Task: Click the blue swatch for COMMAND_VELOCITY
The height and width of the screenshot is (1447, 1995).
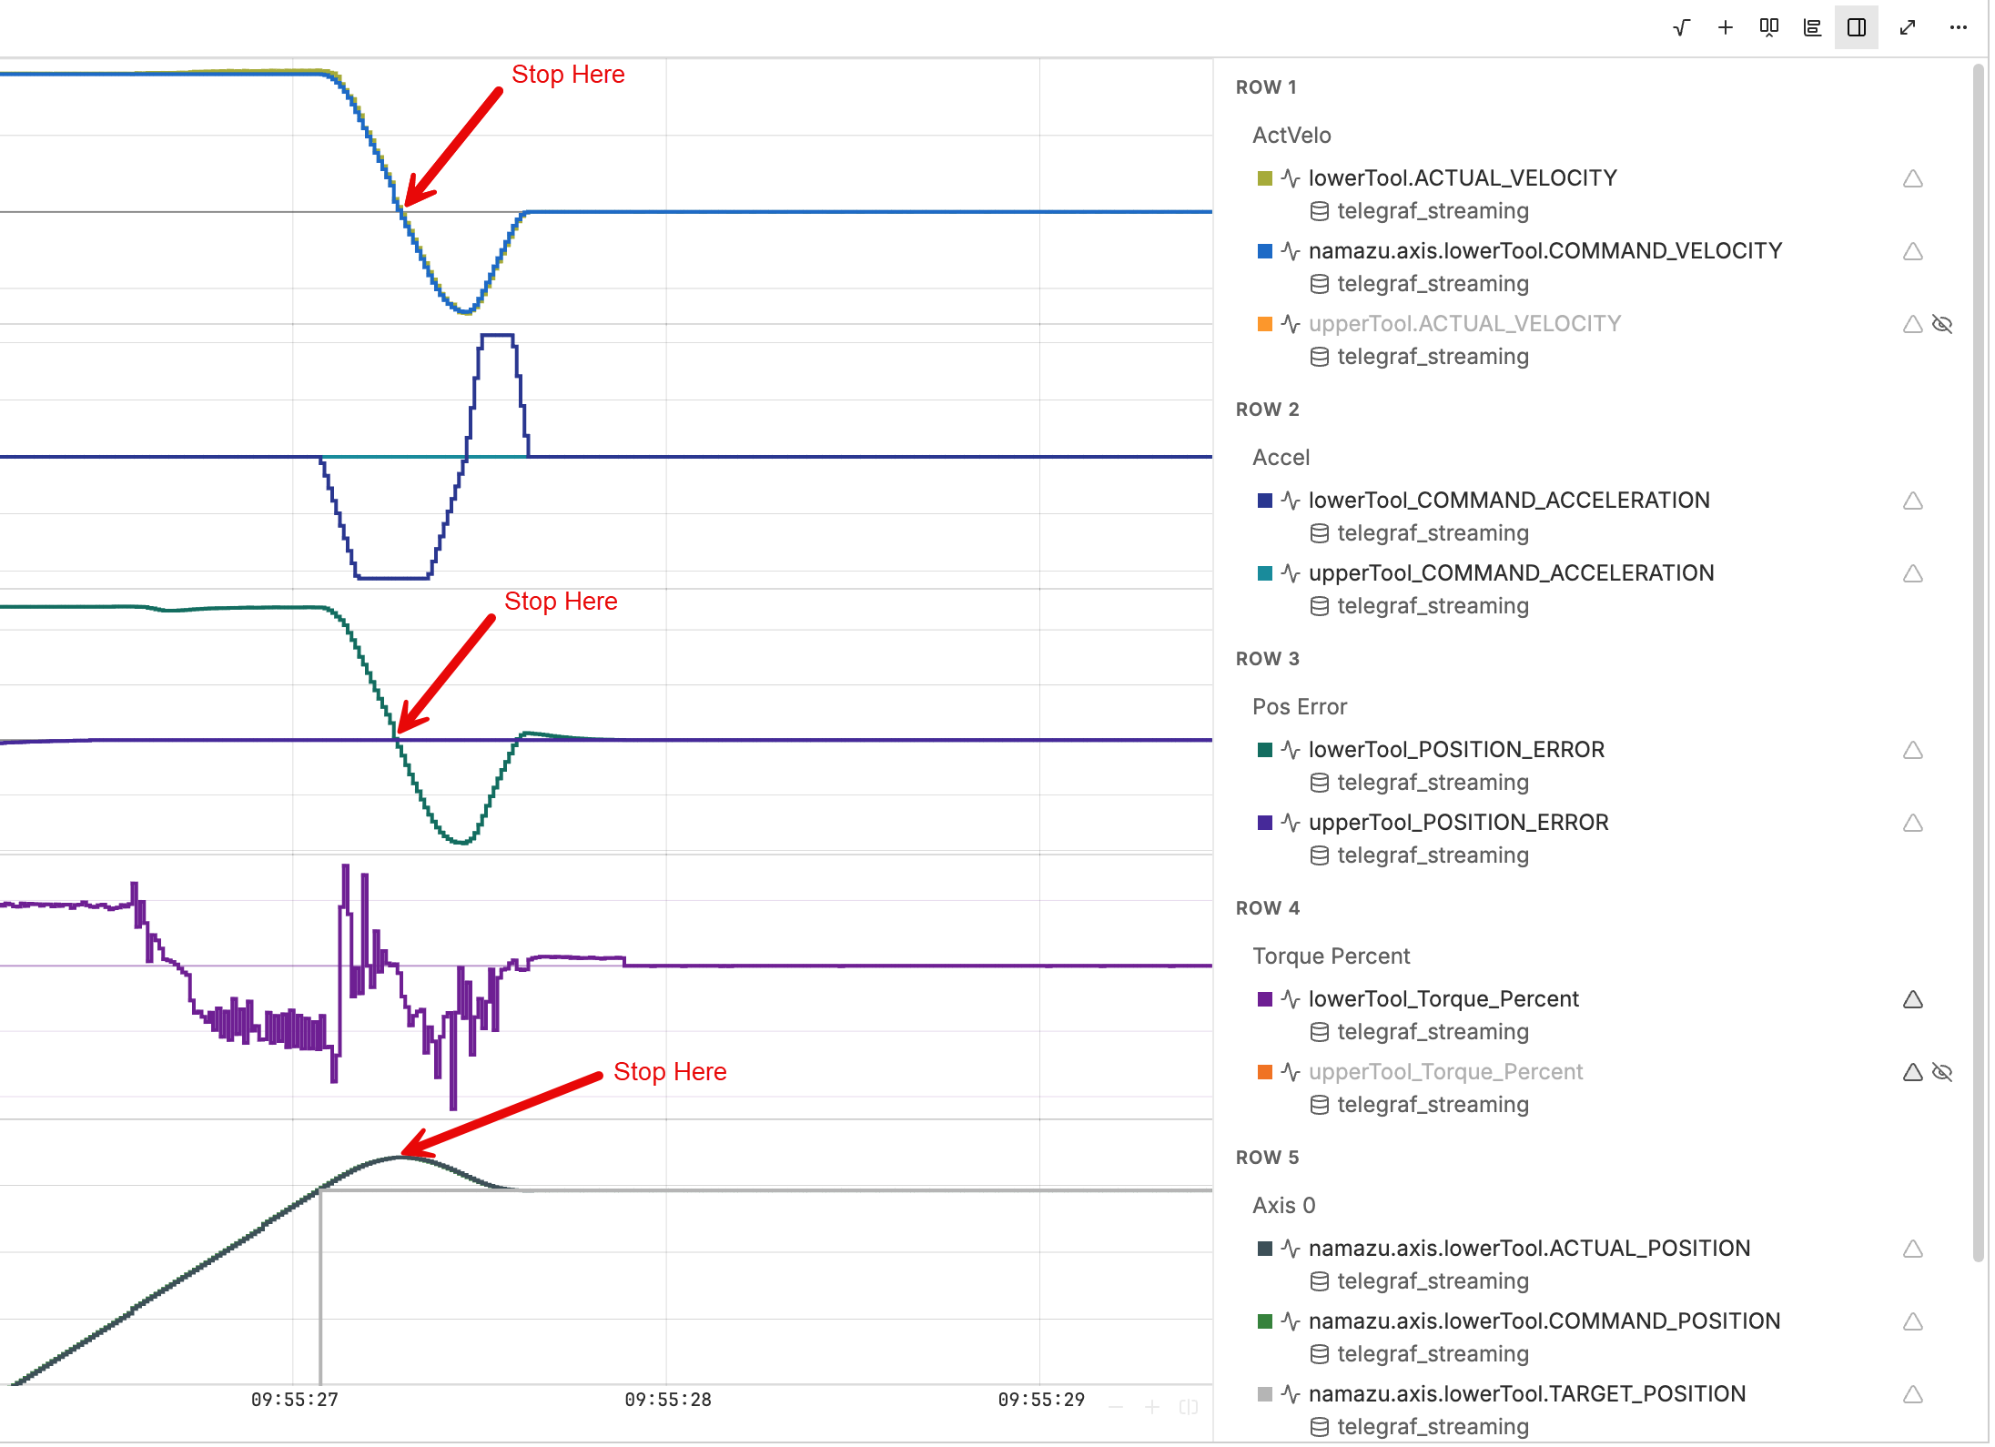Action: coord(1264,251)
